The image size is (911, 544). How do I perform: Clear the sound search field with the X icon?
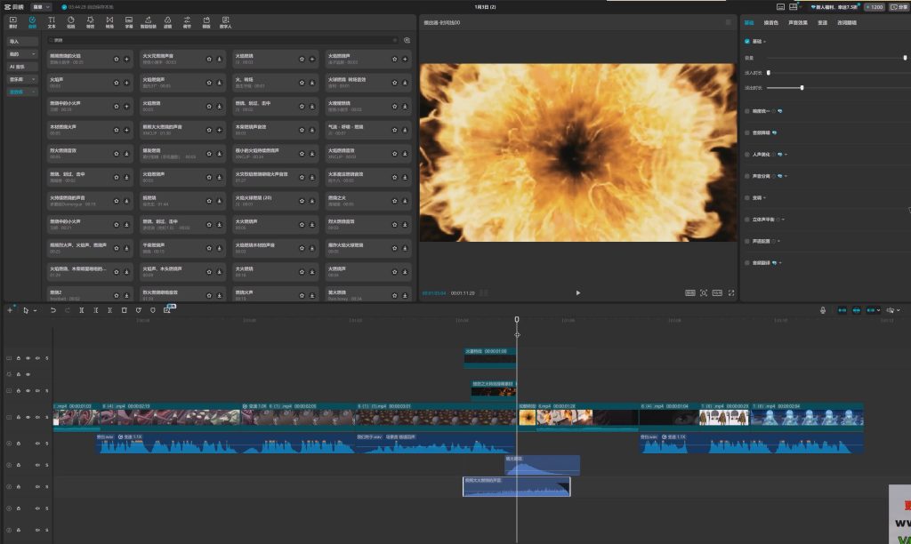point(394,40)
